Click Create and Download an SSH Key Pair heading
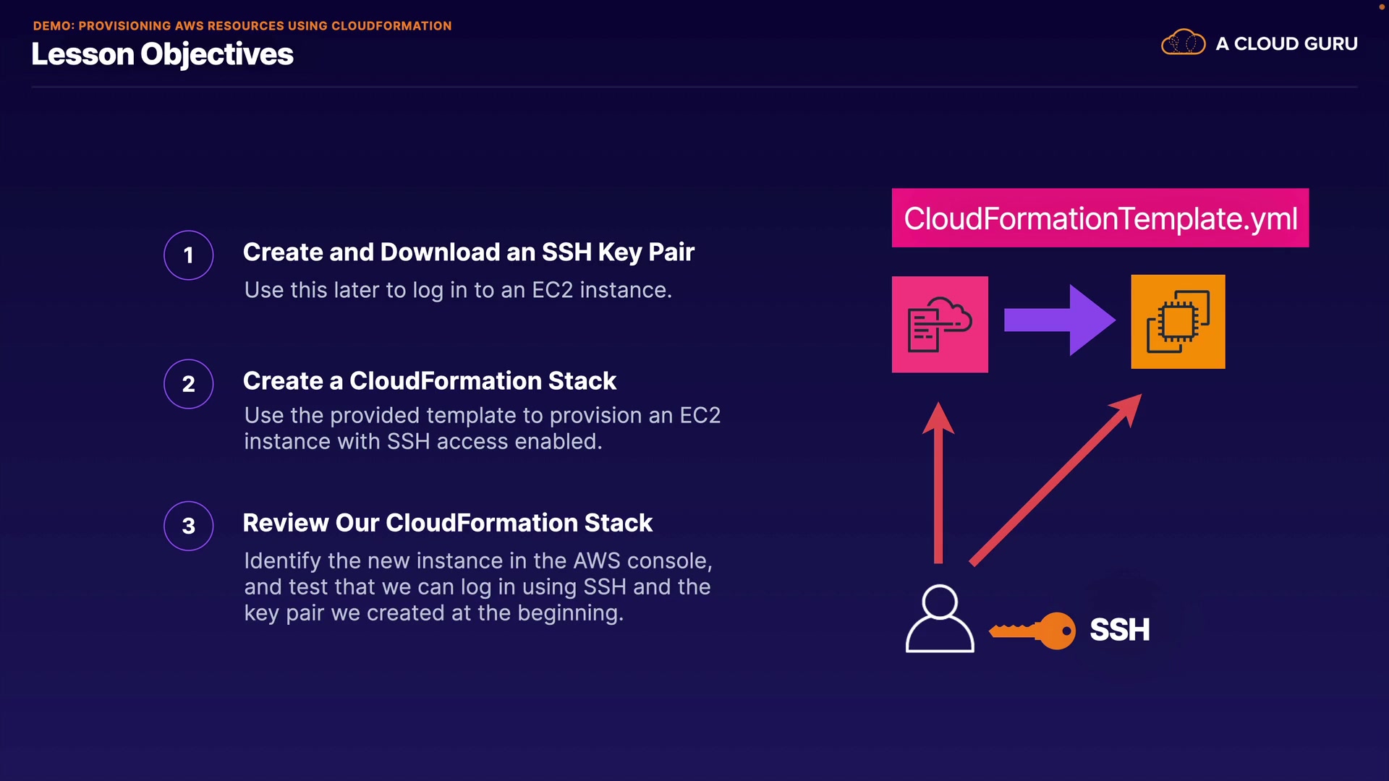The image size is (1389, 781). (468, 252)
